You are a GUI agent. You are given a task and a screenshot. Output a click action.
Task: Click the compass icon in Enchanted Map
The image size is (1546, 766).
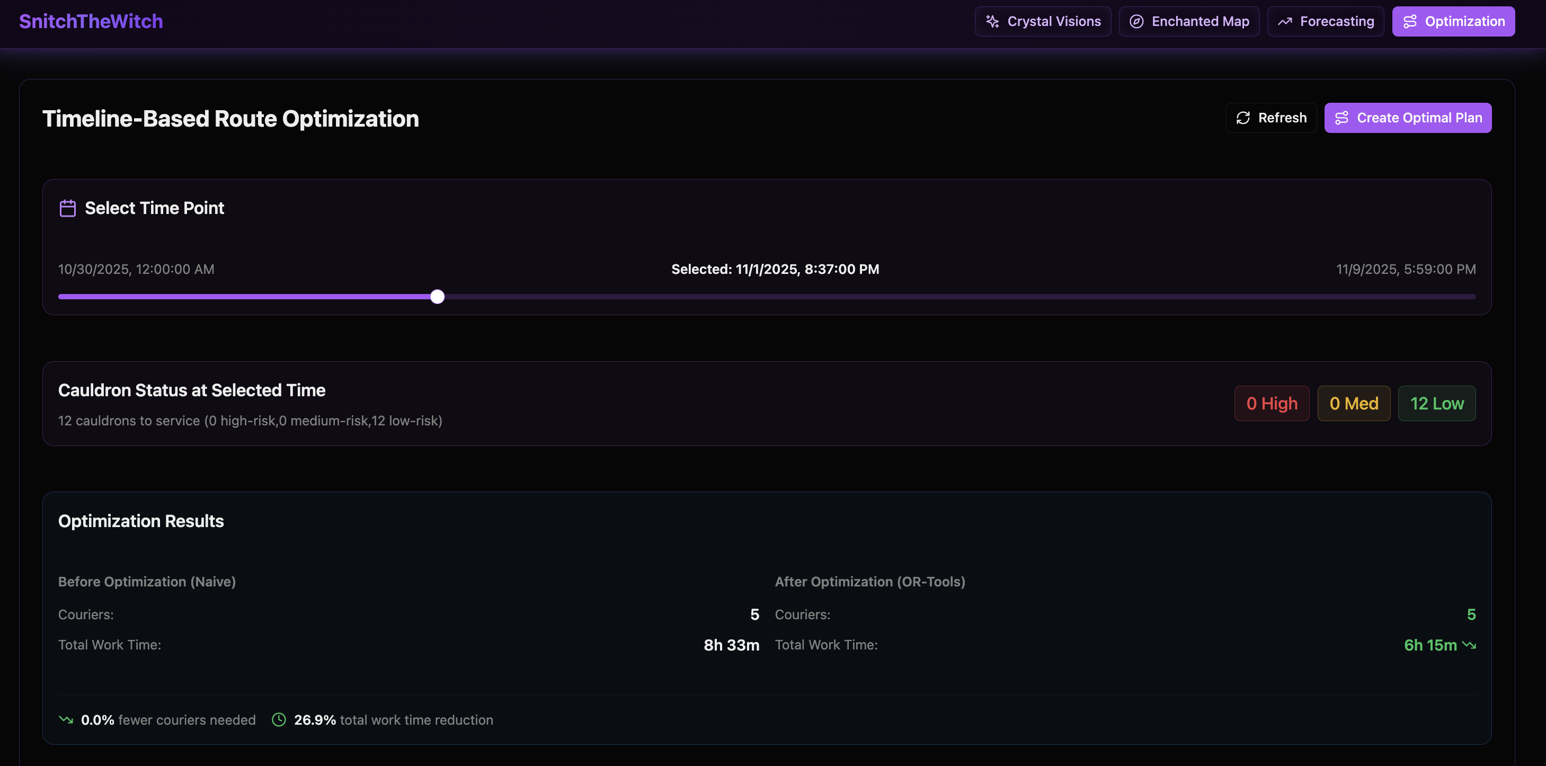point(1136,22)
